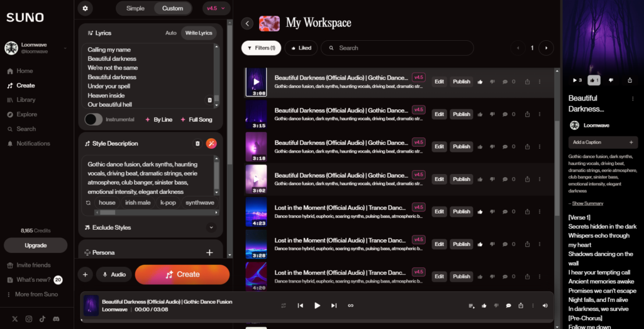Edit the 4:23 Lost in the Moment track
This screenshot has height=329, width=644.
tap(440, 212)
